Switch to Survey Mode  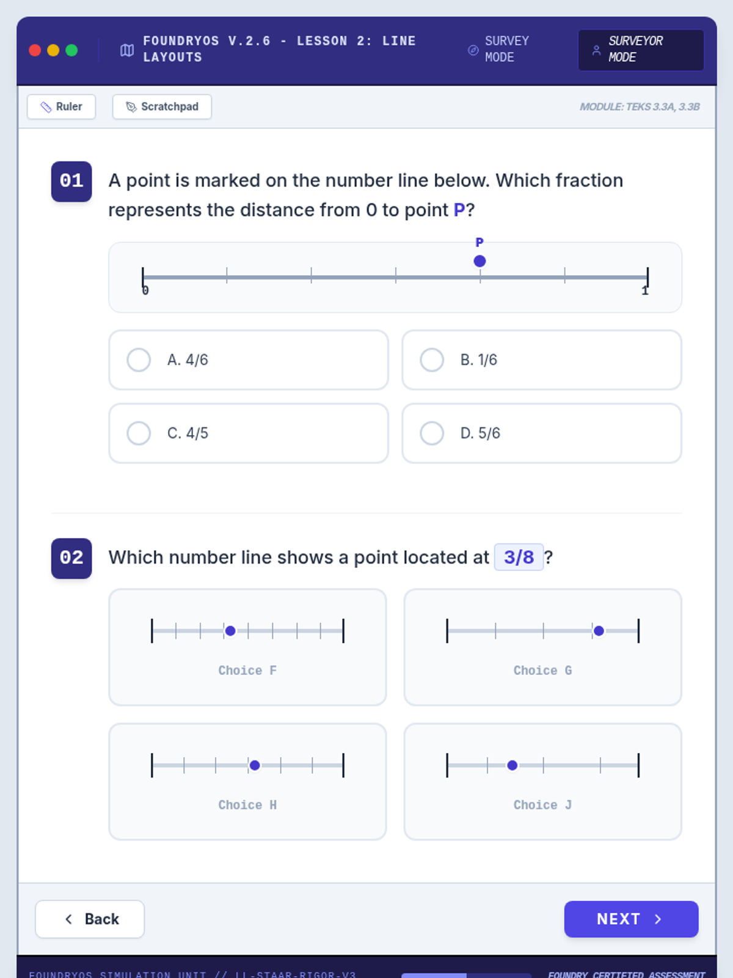pos(499,50)
